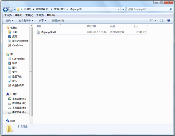Open the view options dropdown arrow
Image resolution: width=175 pixels, height=136 pixels.
pos(155,20)
